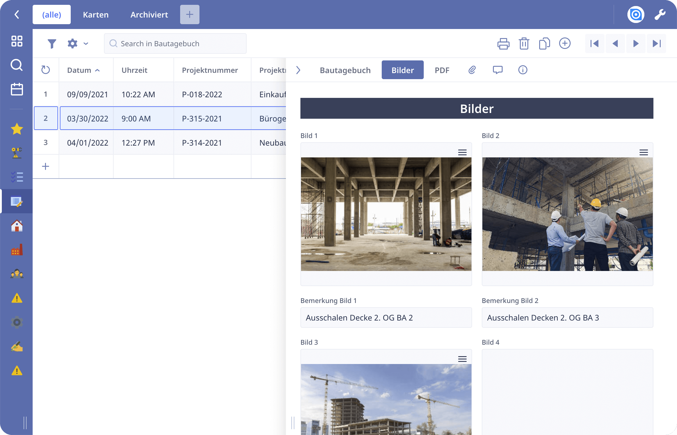Open the bottom warning triangle sidebar icon
Viewport: 677px width, 435px height.
click(17, 371)
